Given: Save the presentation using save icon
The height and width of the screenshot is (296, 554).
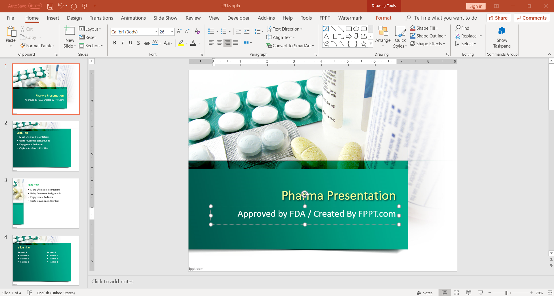Looking at the screenshot, I should point(50,6).
